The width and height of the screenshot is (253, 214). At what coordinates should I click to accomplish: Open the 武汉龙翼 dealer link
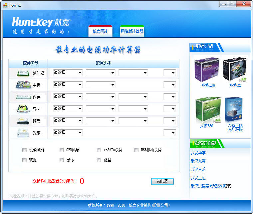point(198,161)
